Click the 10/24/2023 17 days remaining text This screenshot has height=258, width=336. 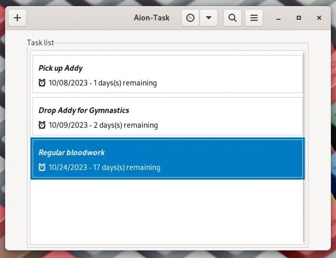(x=104, y=168)
